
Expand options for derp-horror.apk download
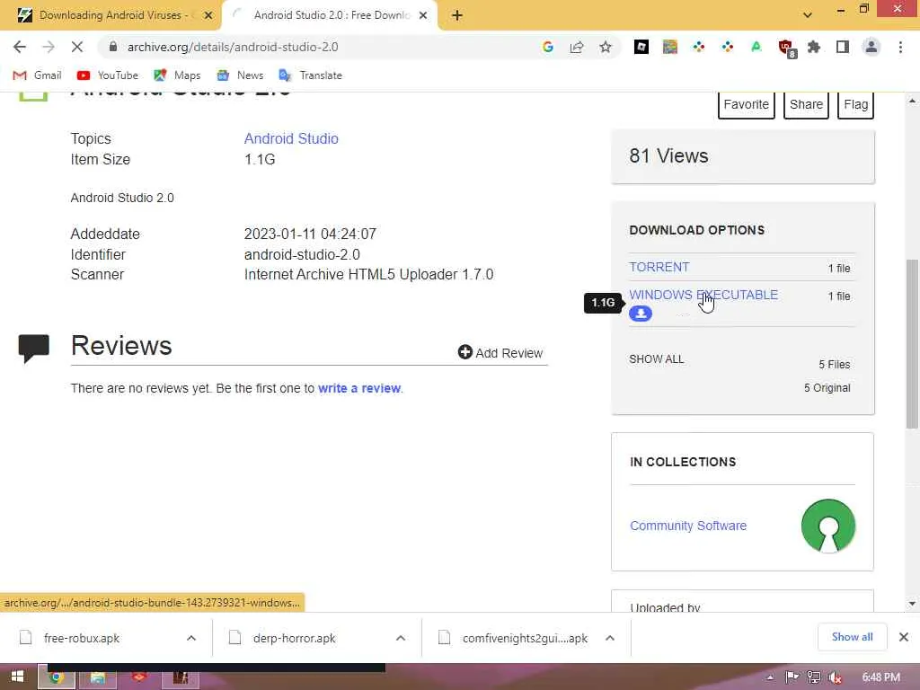401,638
